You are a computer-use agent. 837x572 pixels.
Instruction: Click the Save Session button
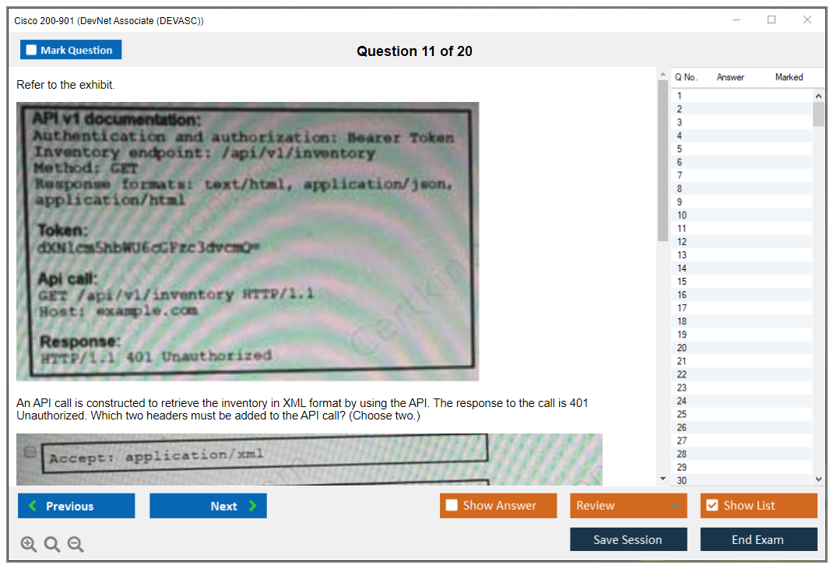[628, 539]
